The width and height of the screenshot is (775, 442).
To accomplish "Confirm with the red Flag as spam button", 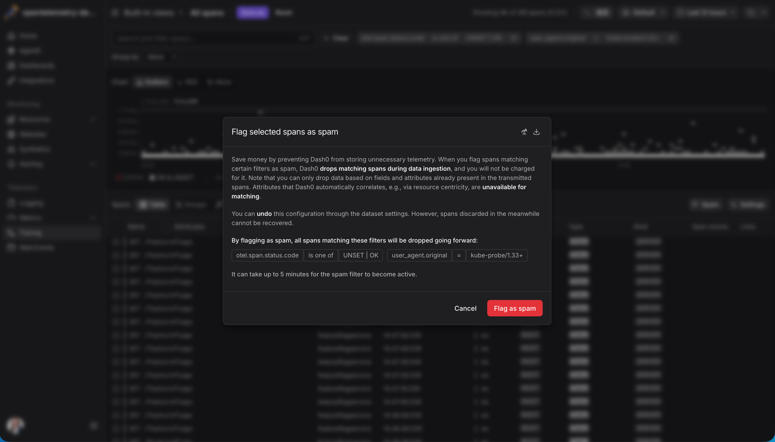I will point(514,308).
